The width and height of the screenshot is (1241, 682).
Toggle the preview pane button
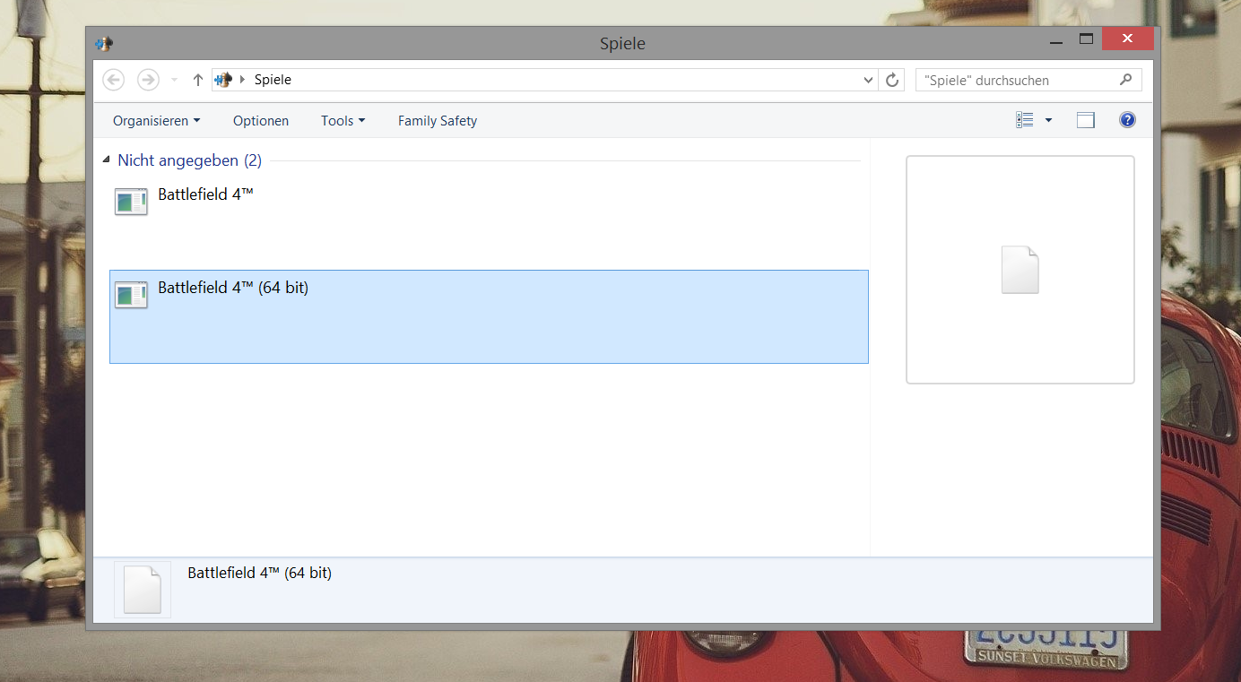pyautogui.click(x=1086, y=120)
